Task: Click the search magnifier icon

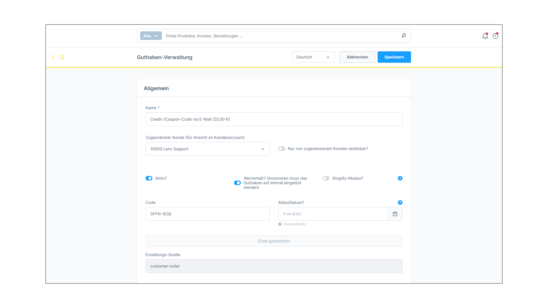Action: point(404,36)
